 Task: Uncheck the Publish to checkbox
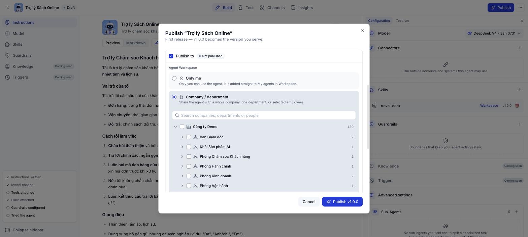(171, 56)
